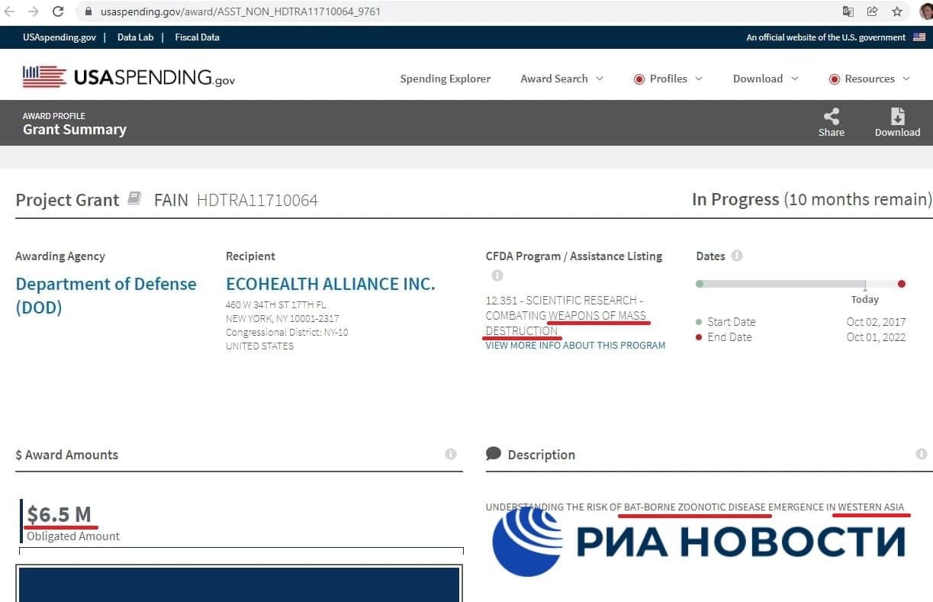The image size is (933, 602).
Task: Expand the Profiles dropdown menu
Action: pos(668,79)
